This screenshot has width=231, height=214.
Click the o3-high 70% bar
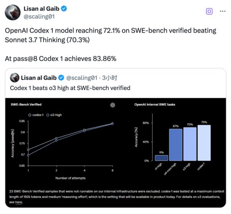[x=190, y=144]
